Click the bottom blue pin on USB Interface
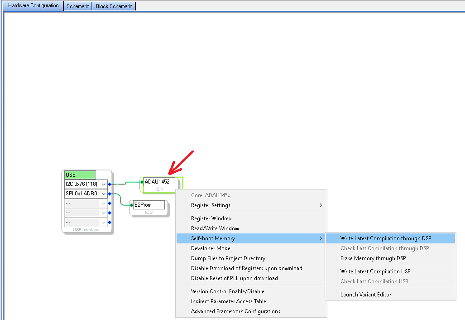Viewport: 465px width, 320px height. 110,223
